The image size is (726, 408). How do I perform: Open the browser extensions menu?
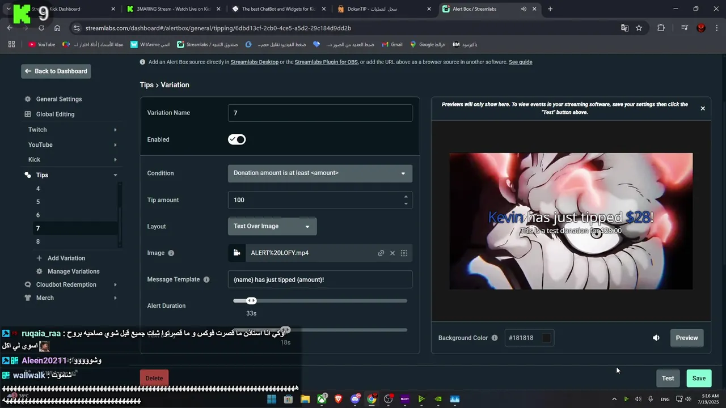pyautogui.click(x=661, y=28)
